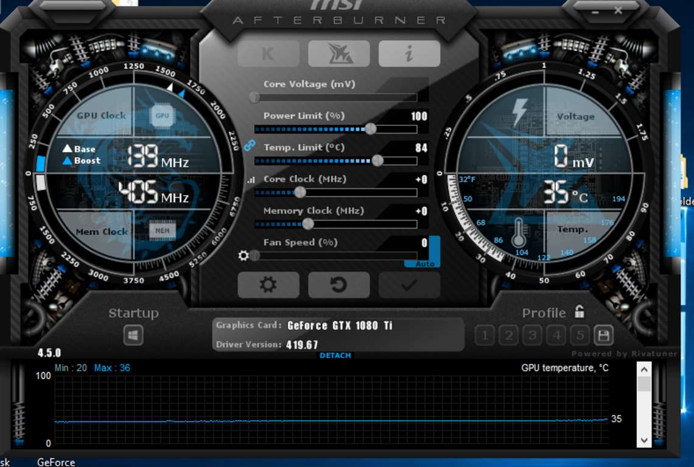Click the central fan logo icon
694x467 pixels.
339,53
